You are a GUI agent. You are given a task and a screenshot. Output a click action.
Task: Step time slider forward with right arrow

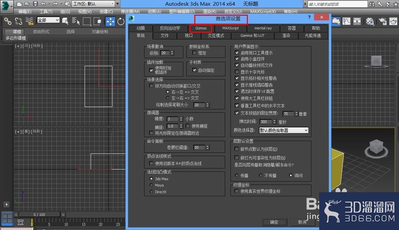pos(63,215)
